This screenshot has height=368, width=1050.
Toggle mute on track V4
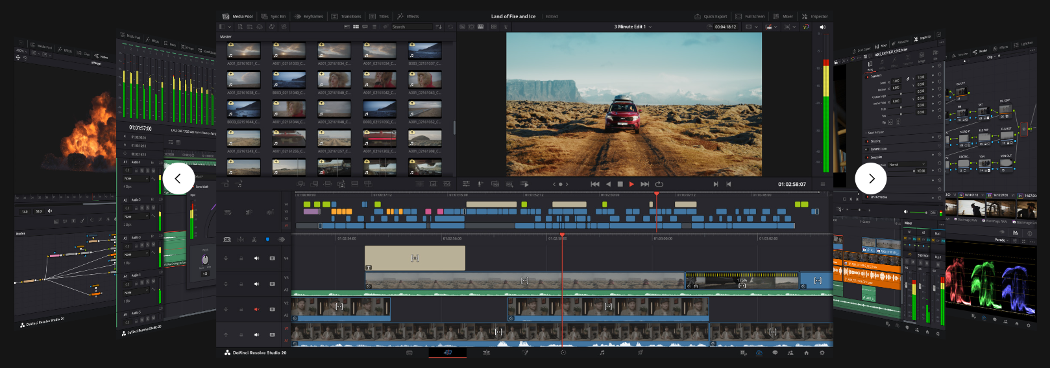(256, 258)
